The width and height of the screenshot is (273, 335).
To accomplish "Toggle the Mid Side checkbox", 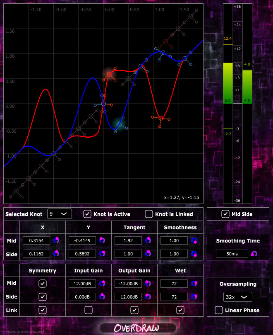I will coord(225,214).
